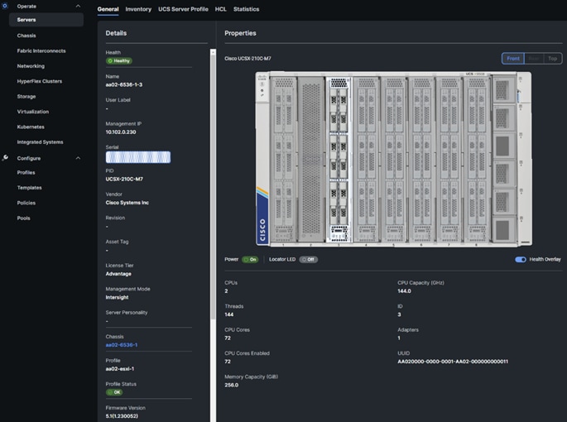Click server name aa02-6536-1-3
Screen dimensions: 567x422
[x=124, y=84]
